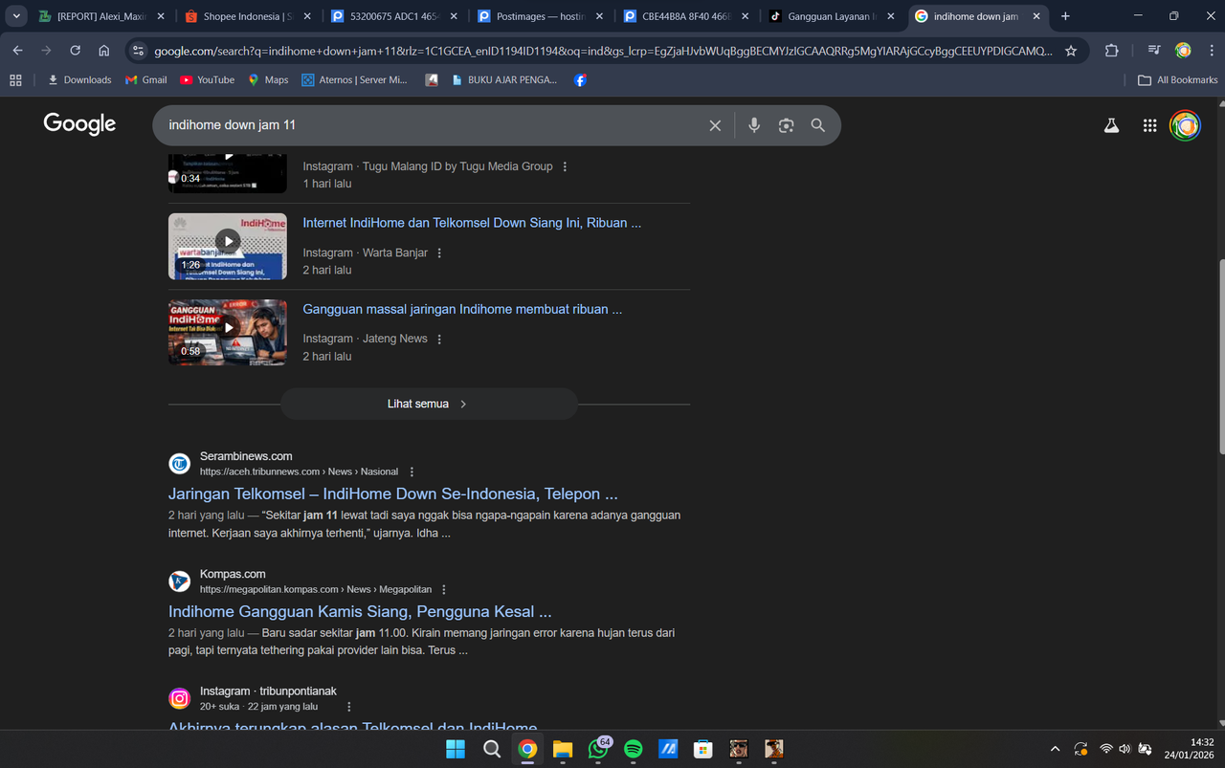This screenshot has width=1225, height=768.
Task: Open the Maps bookmark
Action: tap(268, 80)
